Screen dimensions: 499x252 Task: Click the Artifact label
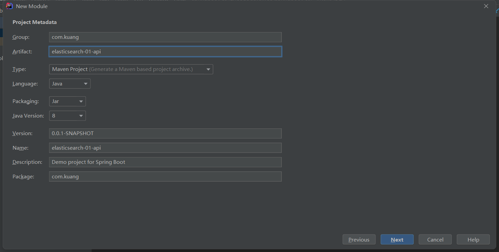[x=22, y=52]
